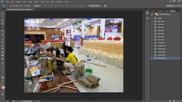Select the Brush tool
This screenshot has width=182, height=102.
pos(3,38)
